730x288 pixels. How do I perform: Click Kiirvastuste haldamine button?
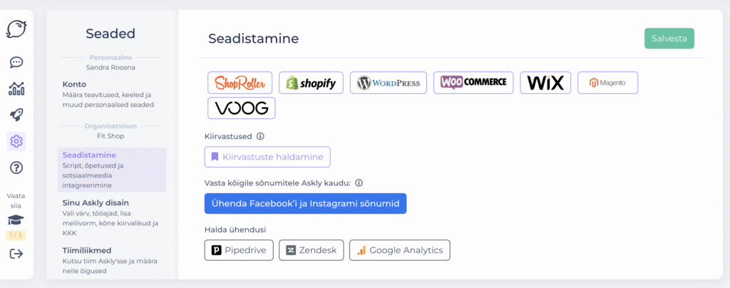[x=267, y=157]
